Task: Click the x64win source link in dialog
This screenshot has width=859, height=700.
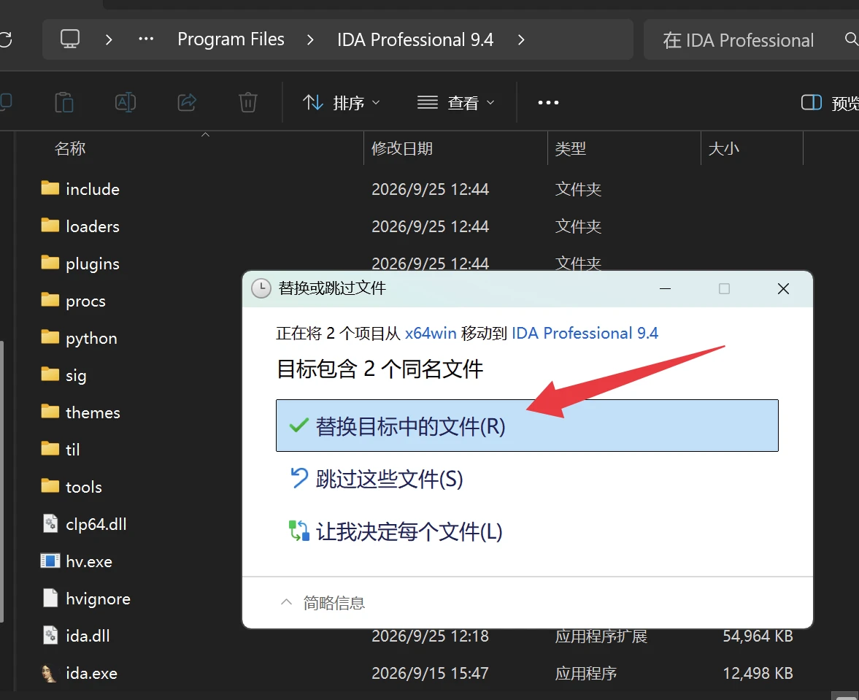Action: tap(431, 333)
